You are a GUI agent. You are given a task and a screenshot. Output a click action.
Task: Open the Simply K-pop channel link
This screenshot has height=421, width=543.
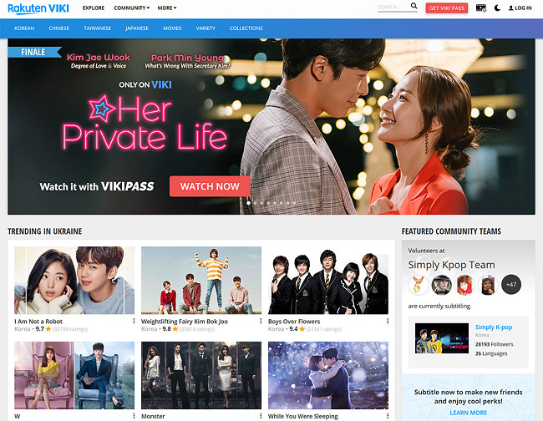494,327
